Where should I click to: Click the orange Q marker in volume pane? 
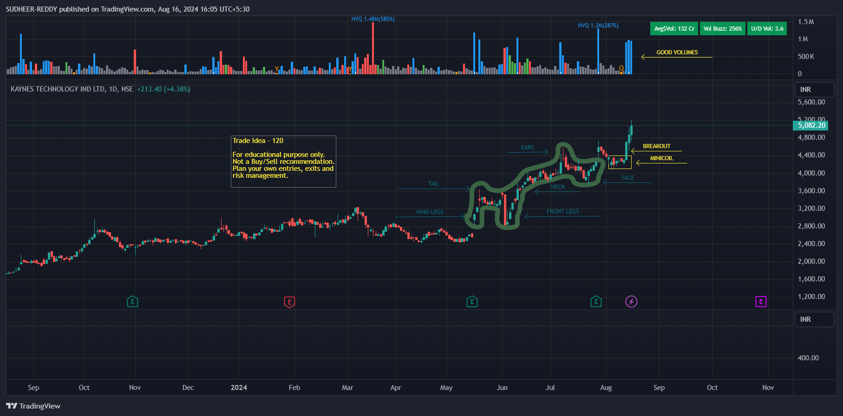tap(621, 69)
